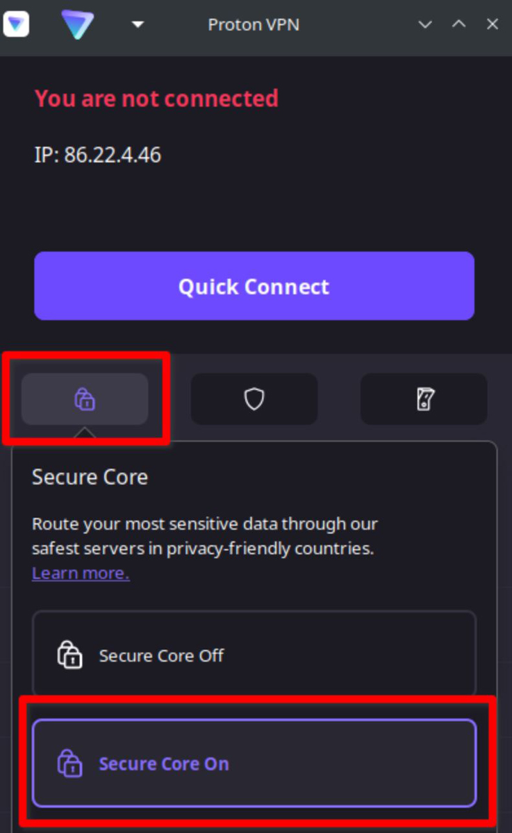Click the displayed IP address
The width and height of the screenshot is (512, 833).
97,155
